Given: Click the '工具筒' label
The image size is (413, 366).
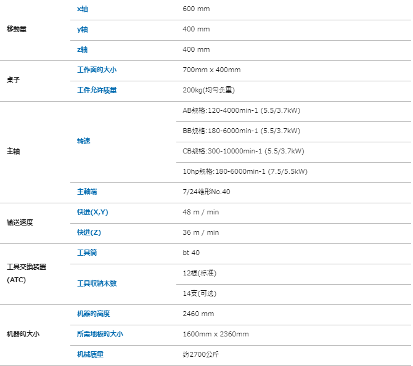Looking at the screenshot, I should 87,253.
